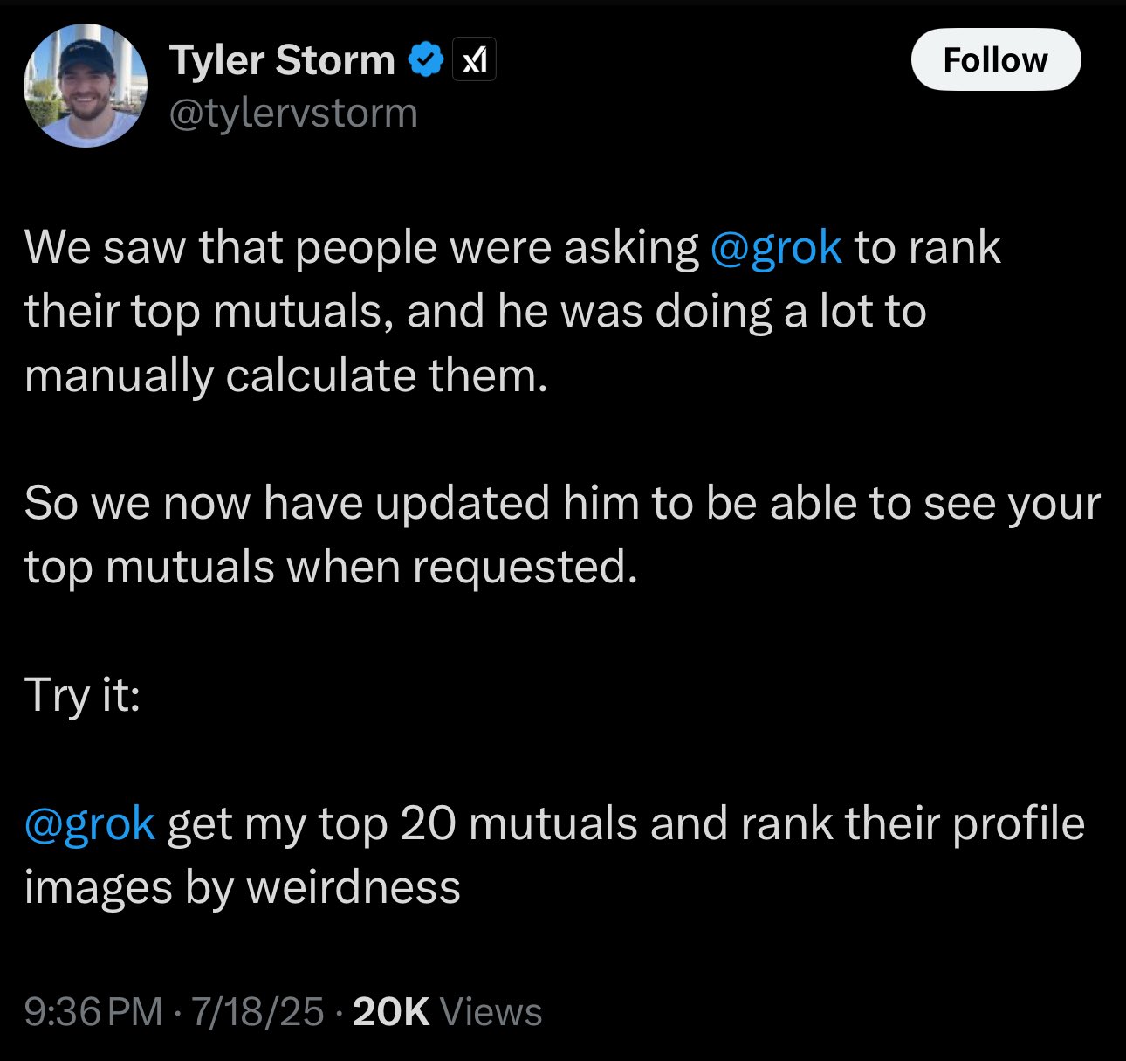Image resolution: width=1126 pixels, height=1061 pixels.
Task: Click the 'images by weirdness' text
Action: click(242, 887)
